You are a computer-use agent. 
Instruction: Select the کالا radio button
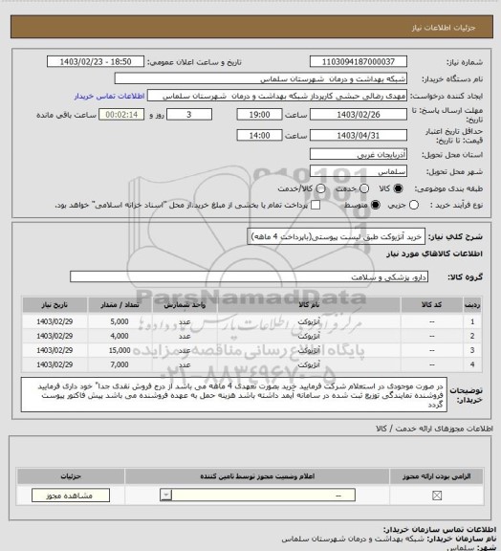398,188
